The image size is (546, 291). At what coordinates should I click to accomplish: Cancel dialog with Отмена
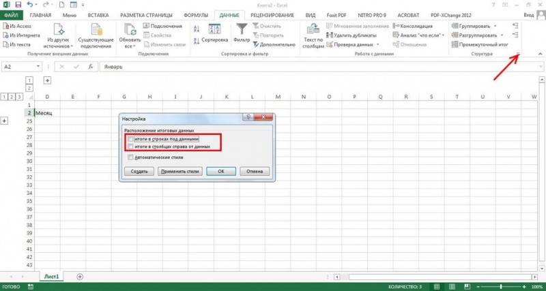[255, 172]
